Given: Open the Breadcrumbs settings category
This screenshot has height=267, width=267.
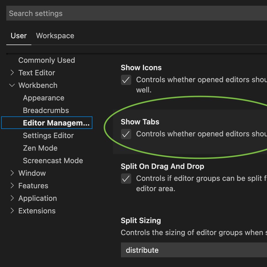Looking at the screenshot, I should click(x=46, y=110).
